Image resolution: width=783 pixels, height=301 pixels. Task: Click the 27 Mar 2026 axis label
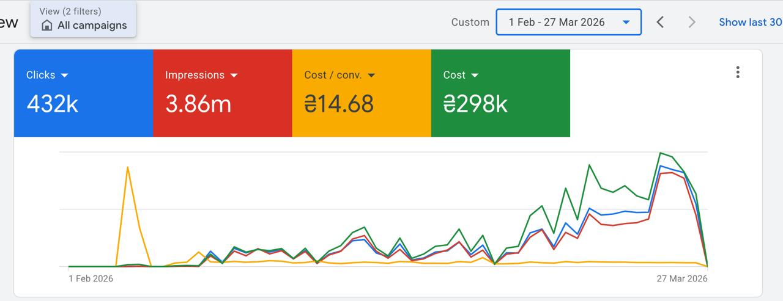tap(682, 278)
